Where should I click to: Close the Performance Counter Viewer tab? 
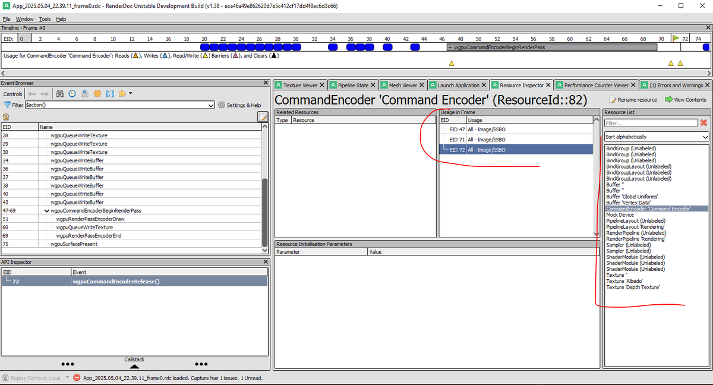click(x=634, y=86)
